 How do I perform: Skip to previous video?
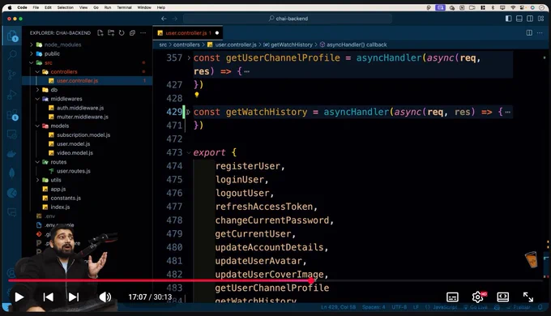tap(48, 297)
